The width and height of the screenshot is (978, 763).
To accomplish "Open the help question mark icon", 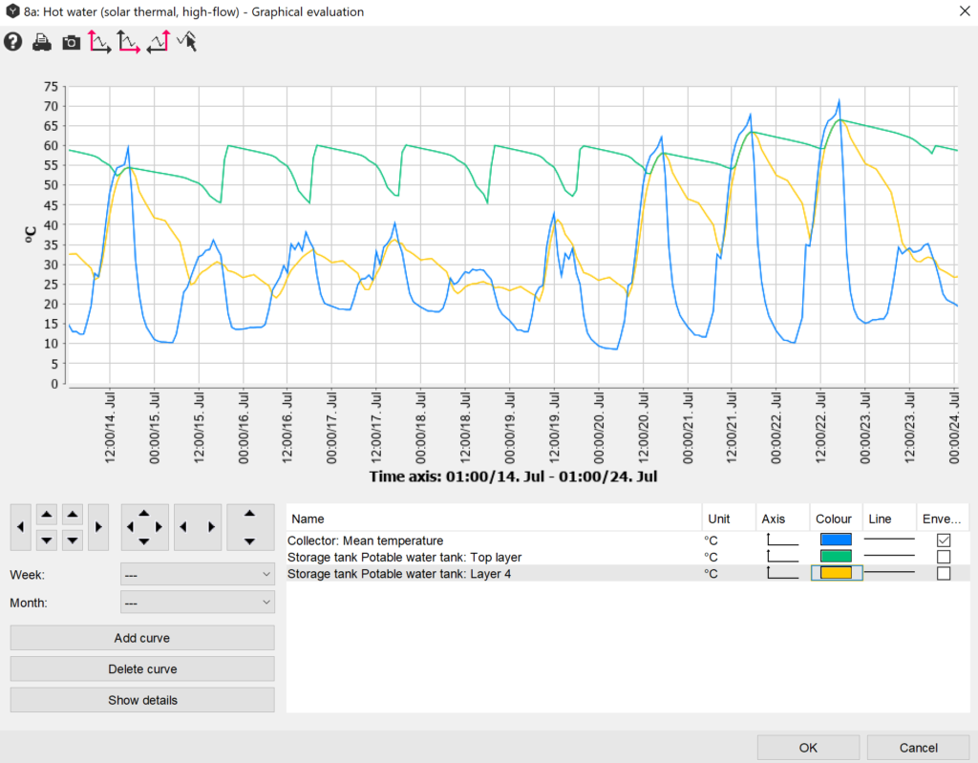I will click(x=13, y=42).
